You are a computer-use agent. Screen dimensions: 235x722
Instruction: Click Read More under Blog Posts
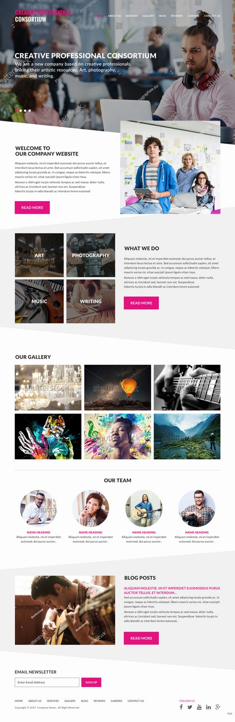pyautogui.click(x=141, y=638)
